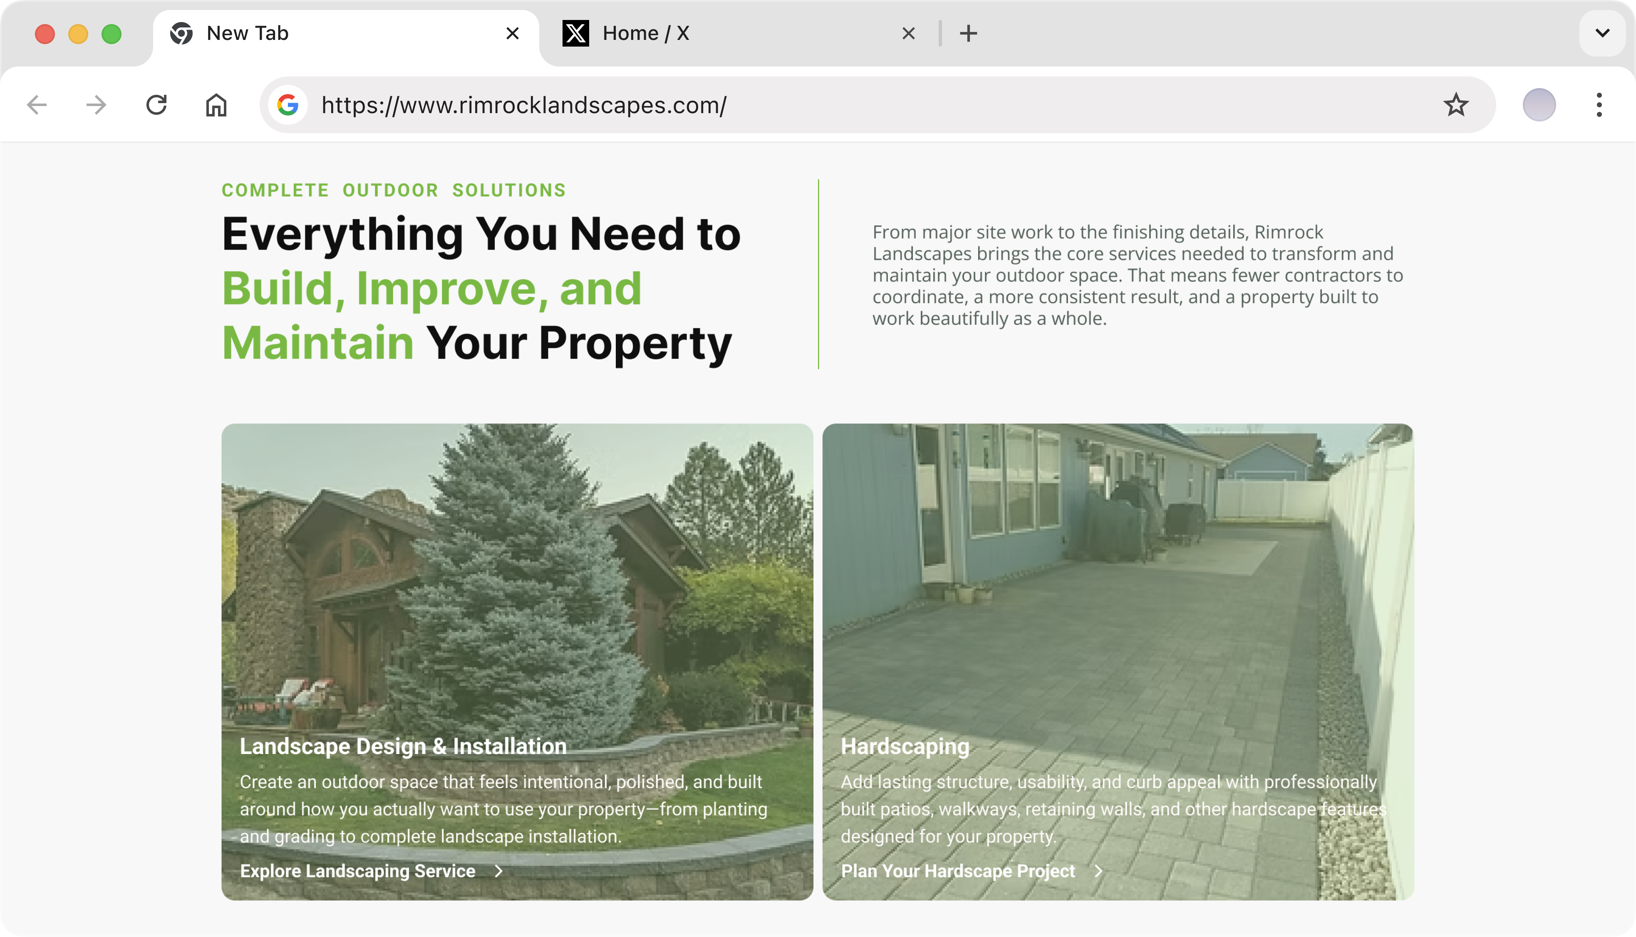Click chevron next to Plan Your Hardscape Project

tap(1098, 871)
